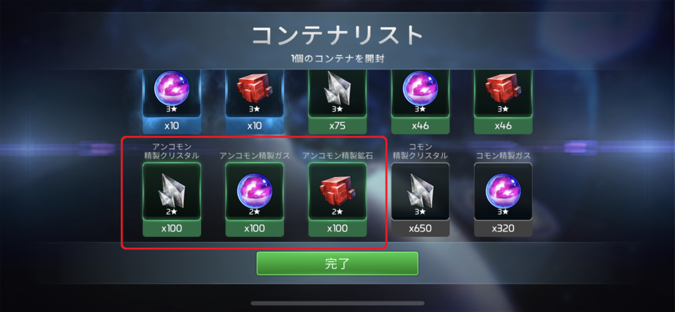The height and width of the screenshot is (312, 675).
Task: Select the 2-star uncommon refined crystal icon
Action: tap(172, 192)
